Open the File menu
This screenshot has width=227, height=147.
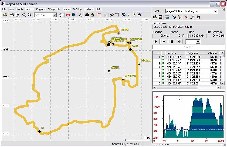[x=4, y=9]
